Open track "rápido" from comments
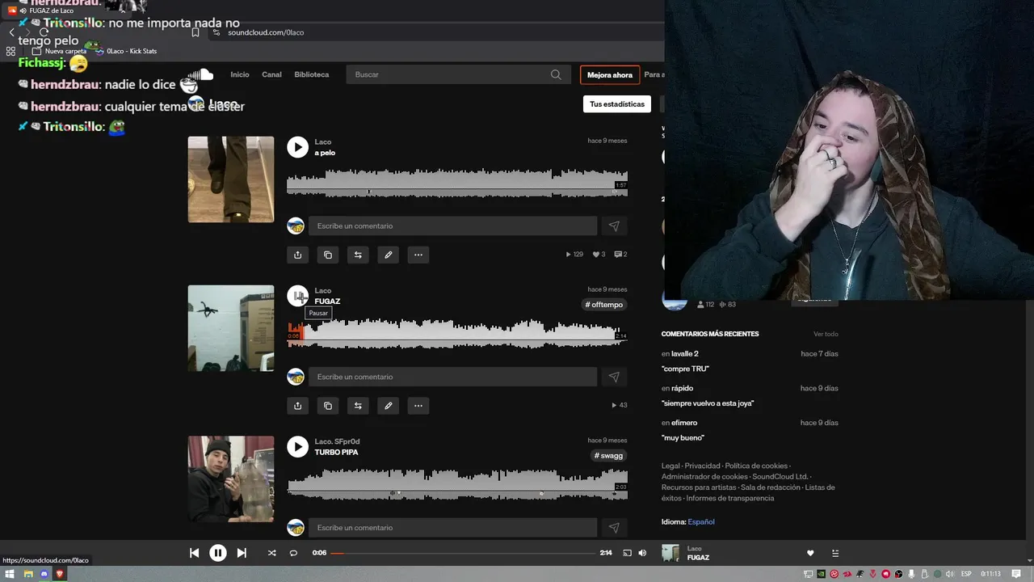Image resolution: width=1034 pixels, height=582 pixels. point(683,388)
